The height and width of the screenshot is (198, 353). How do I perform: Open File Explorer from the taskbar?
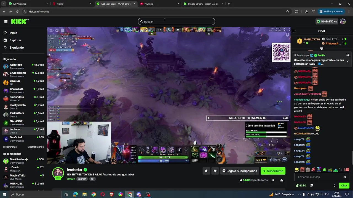coord(84,194)
